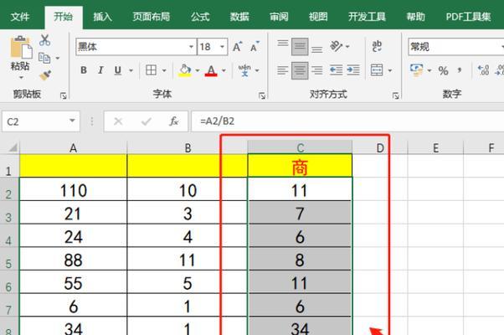
Task: Open the 文件 File tab
Action: pyautogui.click(x=20, y=17)
